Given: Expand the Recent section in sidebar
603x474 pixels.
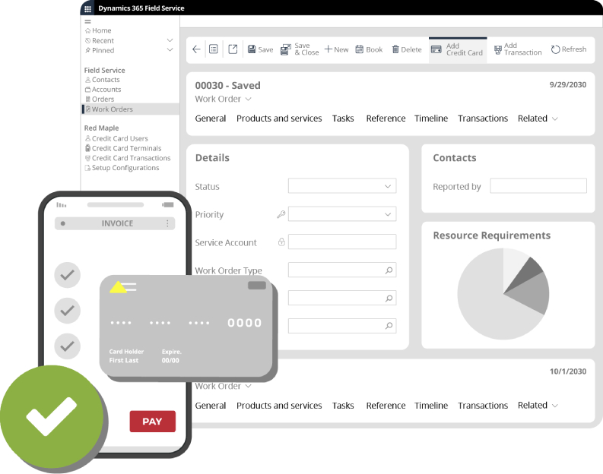Looking at the screenshot, I should coord(170,40).
